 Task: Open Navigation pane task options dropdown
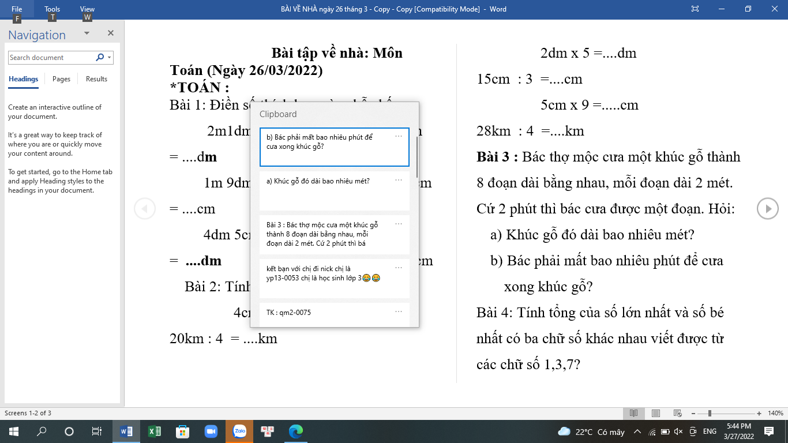click(87, 33)
